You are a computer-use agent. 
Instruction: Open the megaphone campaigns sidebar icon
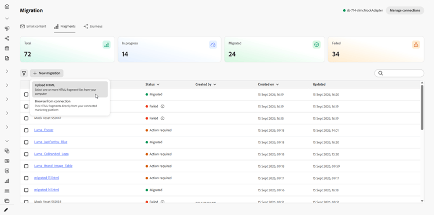click(x=7, y=28)
